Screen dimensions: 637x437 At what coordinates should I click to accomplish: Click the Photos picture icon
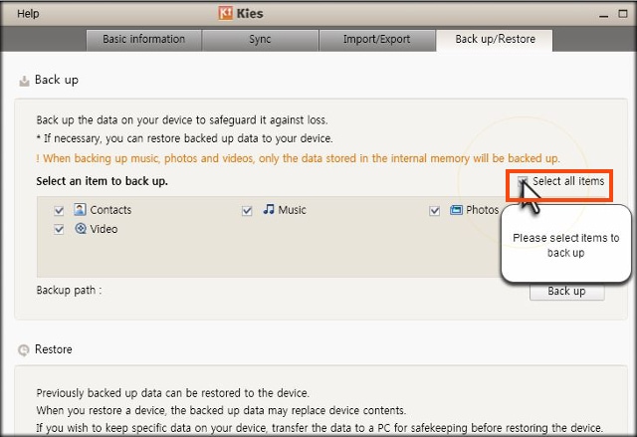pos(456,210)
